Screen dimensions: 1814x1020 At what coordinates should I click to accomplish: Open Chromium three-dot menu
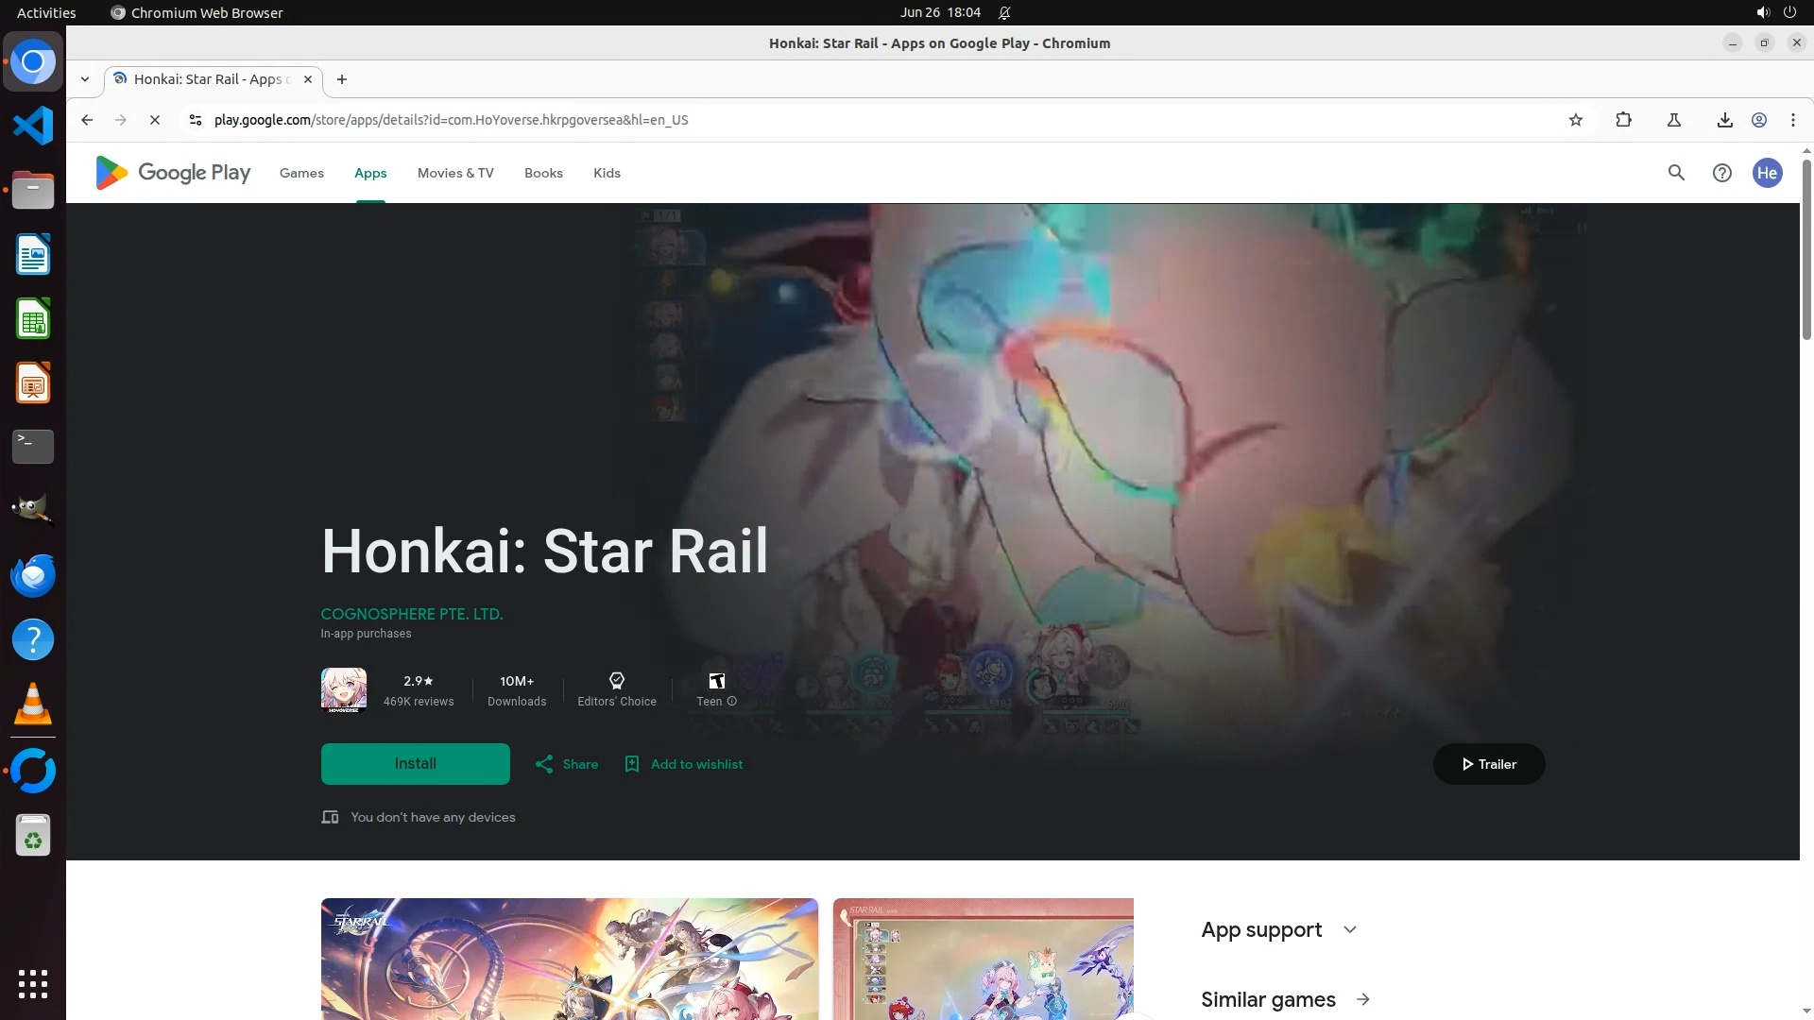1792,120
